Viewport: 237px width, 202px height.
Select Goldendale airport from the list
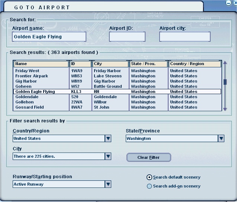27,97
